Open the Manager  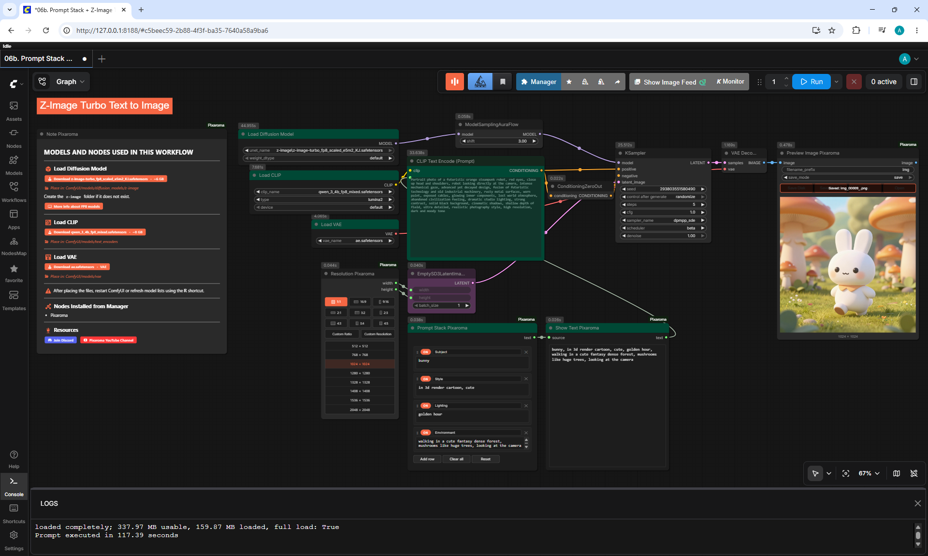click(x=538, y=82)
